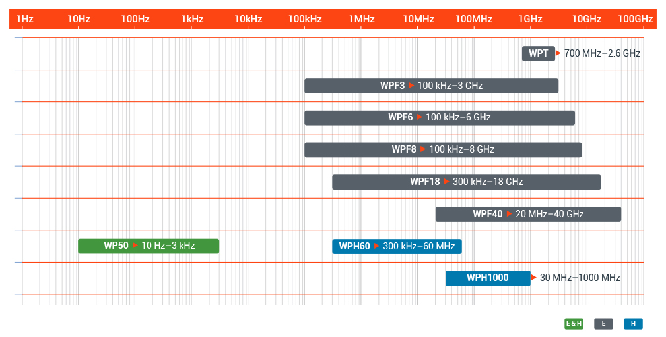Click the 100kHz axis label
Viewport: 666px width, 337px height.
tap(305, 19)
